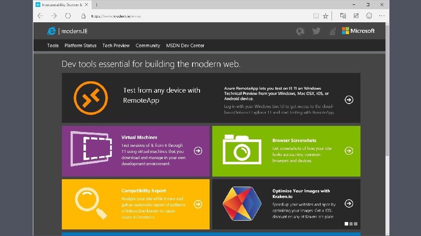
Task: Select Platform Status in navigation
Action: [80, 45]
